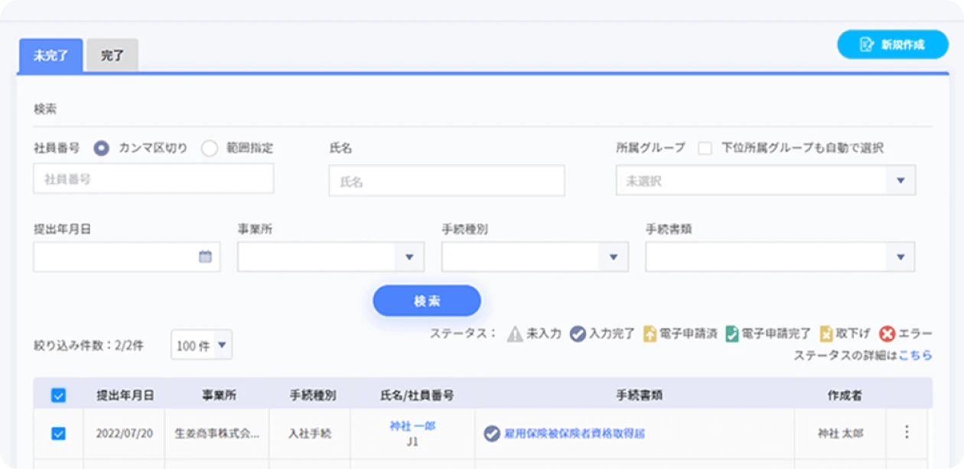The width and height of the screenshot is (964, 469).
Task: Click the 入力完了 checkmark status icon
Action: point(578,334)
